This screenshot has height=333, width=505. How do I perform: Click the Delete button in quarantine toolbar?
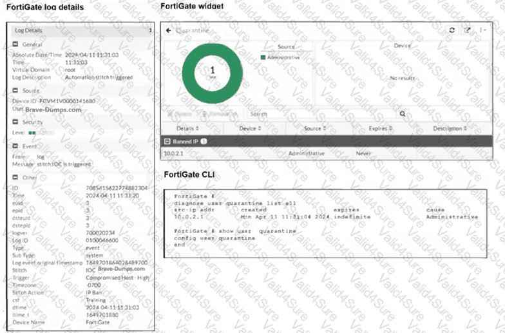coord(180,113)
